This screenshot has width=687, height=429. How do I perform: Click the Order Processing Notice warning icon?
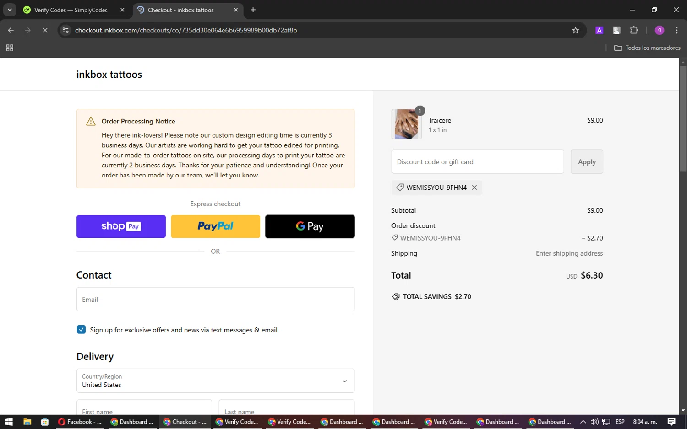pyautogui.click(x=91, y=121)
